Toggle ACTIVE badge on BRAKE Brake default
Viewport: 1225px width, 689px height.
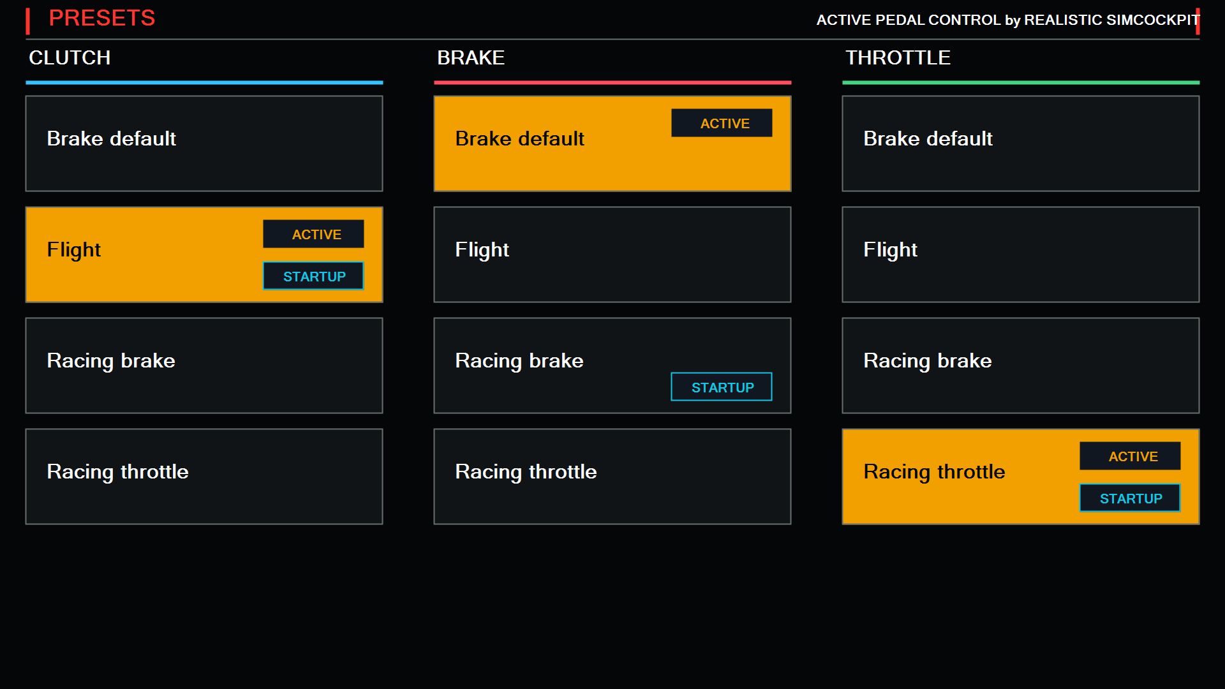click(722, 123)
